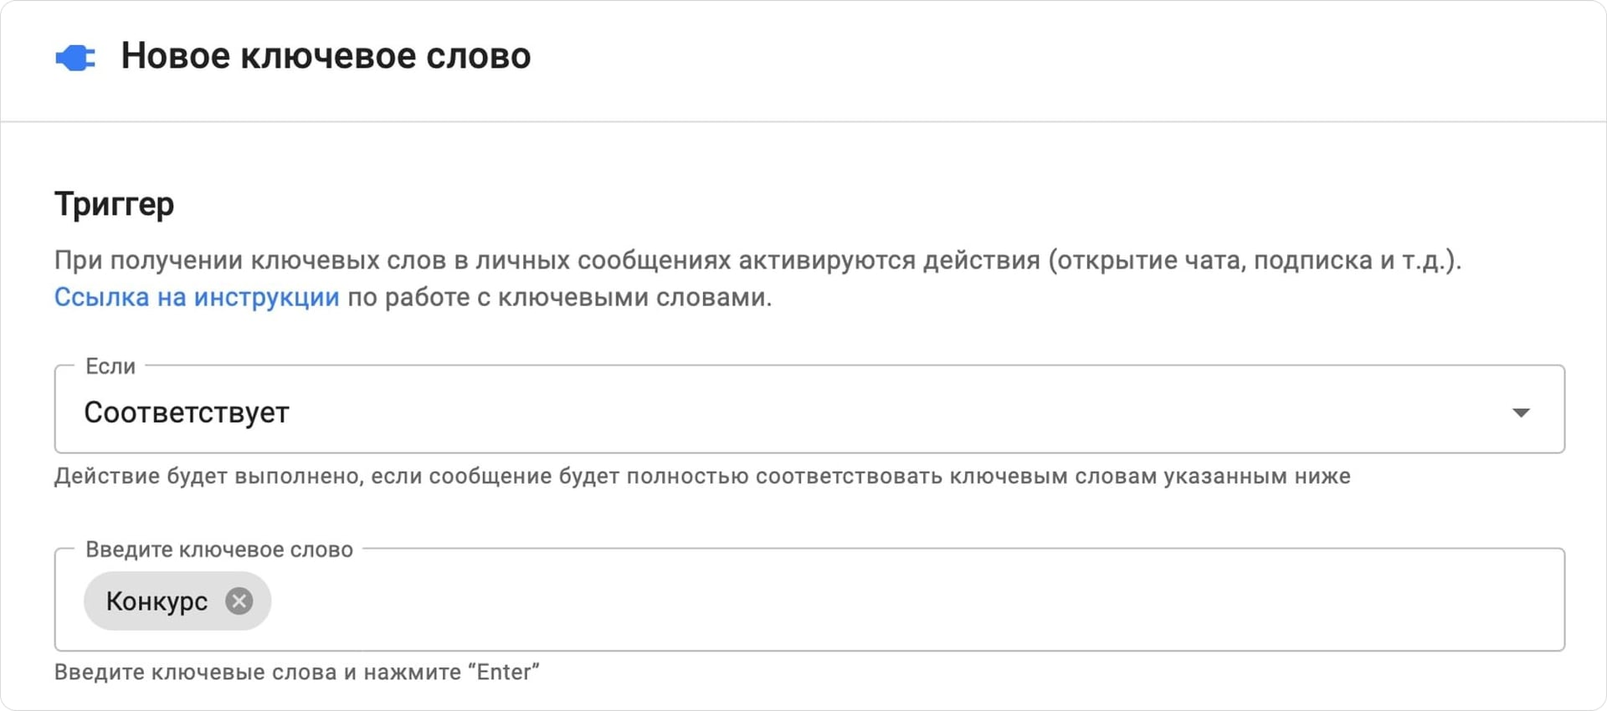Screen dimensions: 1607x711
Task: Select the Соответствует value in the Если field
Action: click(x=186, y=411)
